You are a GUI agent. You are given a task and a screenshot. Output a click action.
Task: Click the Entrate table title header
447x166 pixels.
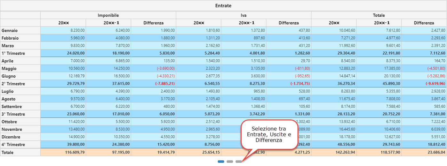point(223,6)
